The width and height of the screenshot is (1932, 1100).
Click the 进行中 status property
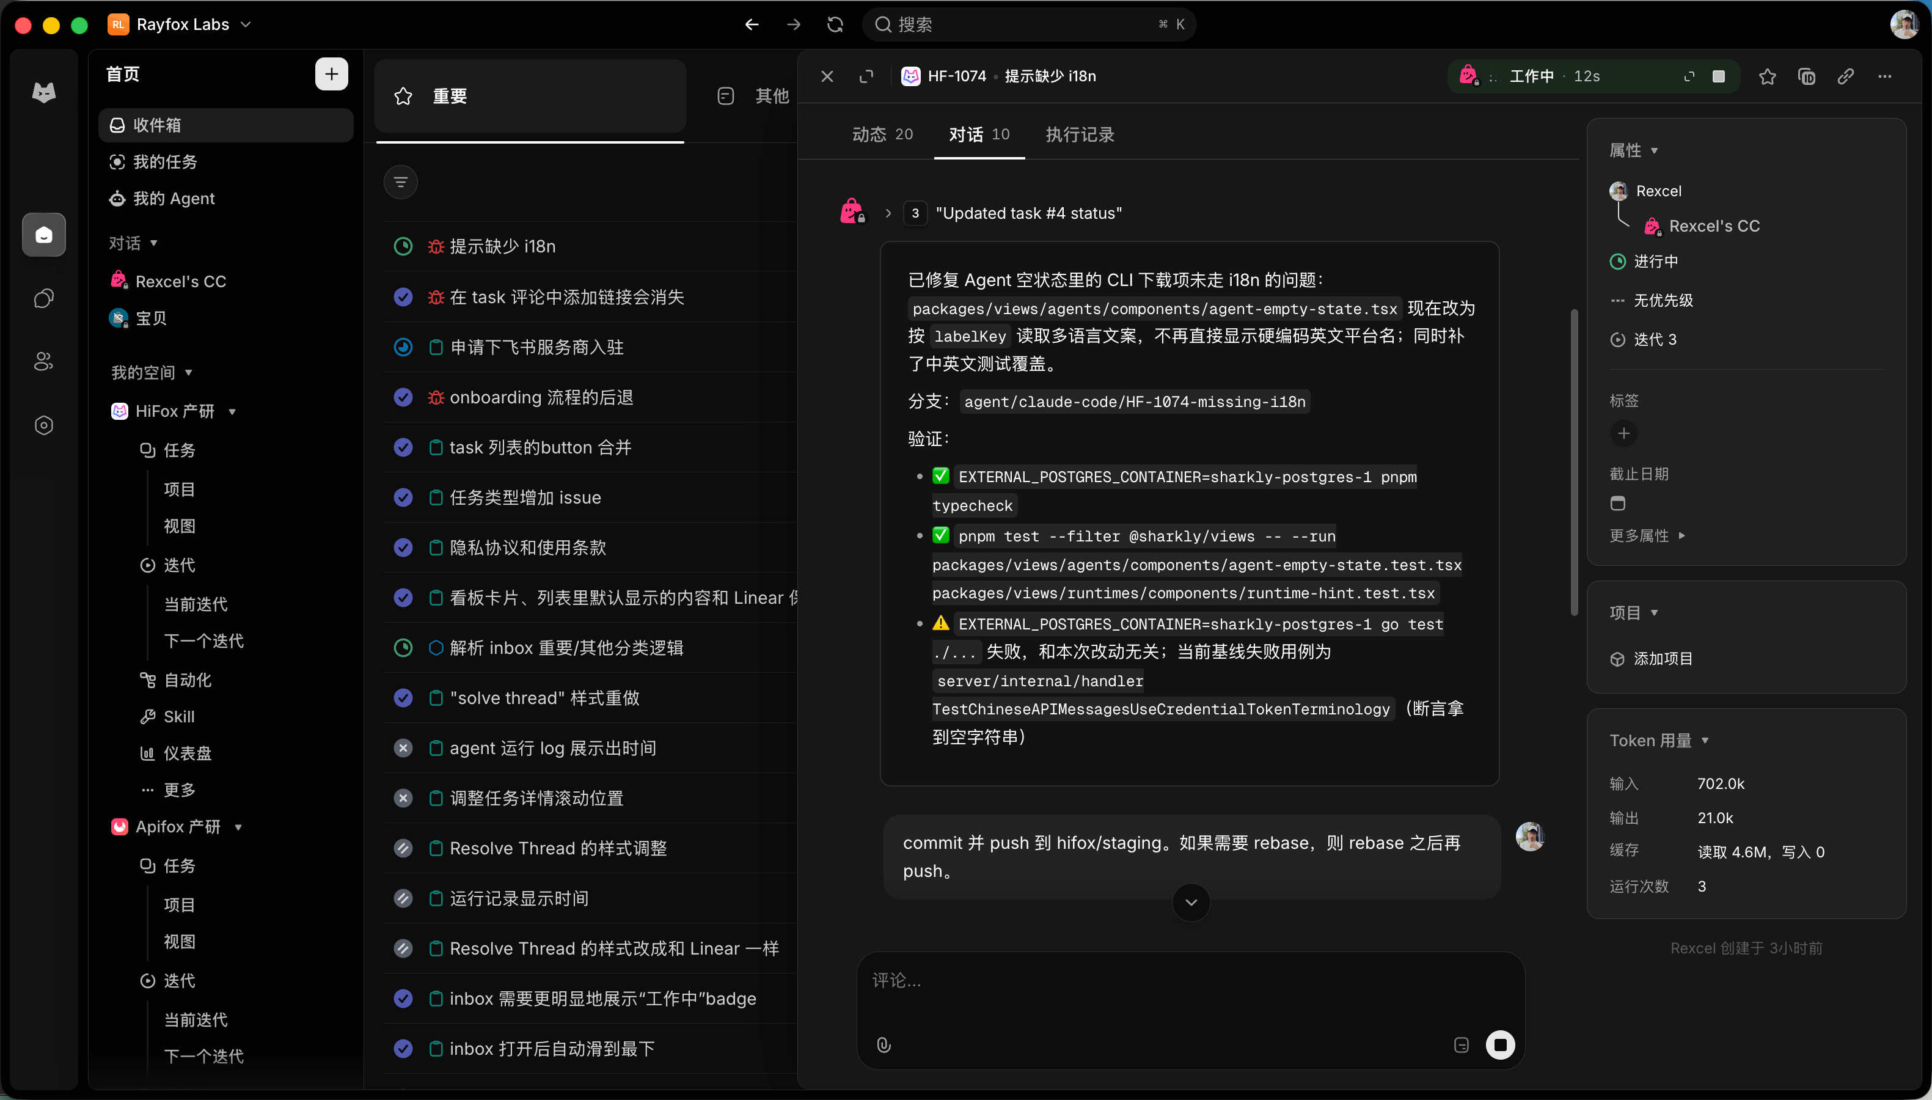coord(1644,262)
